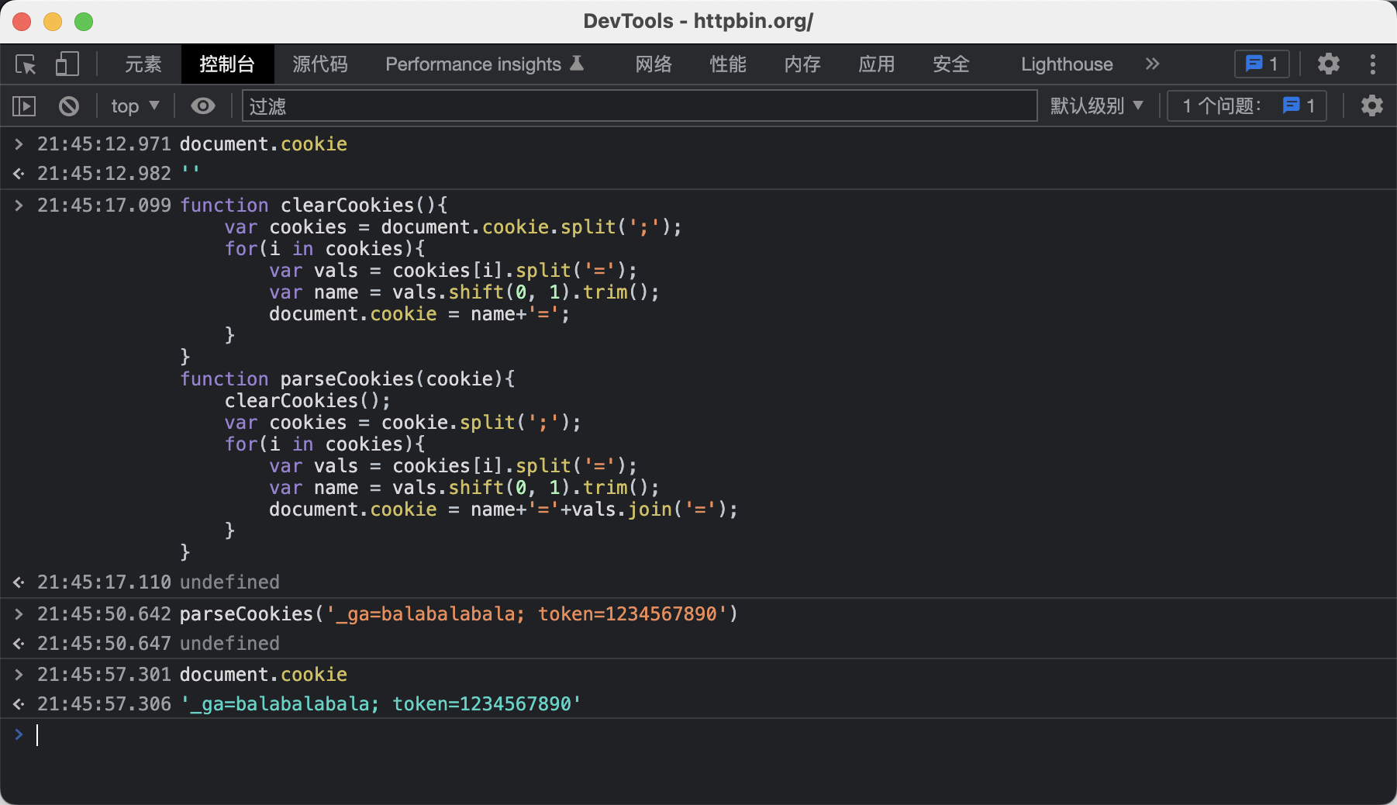Expand more tabs with the double chevron
This screenshot has width=1397, height=805.
(x=1153, y=64)
